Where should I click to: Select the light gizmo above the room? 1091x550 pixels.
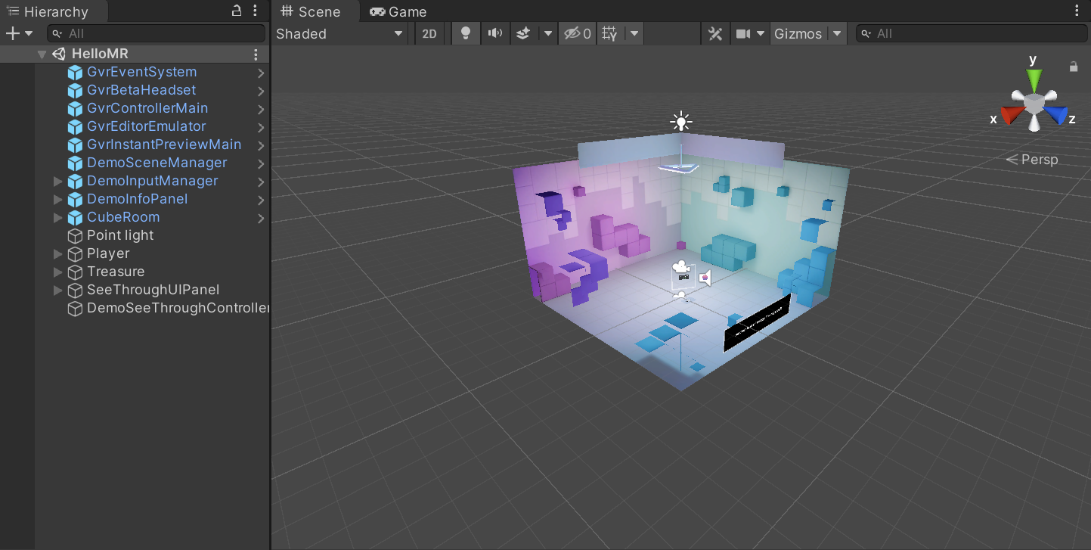point(681,121)
